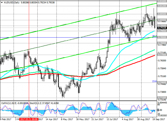Click the 0.79050 price level label
Image resolution: width=167 pixels, height=122 pixels.
click(x=162, y=31)
